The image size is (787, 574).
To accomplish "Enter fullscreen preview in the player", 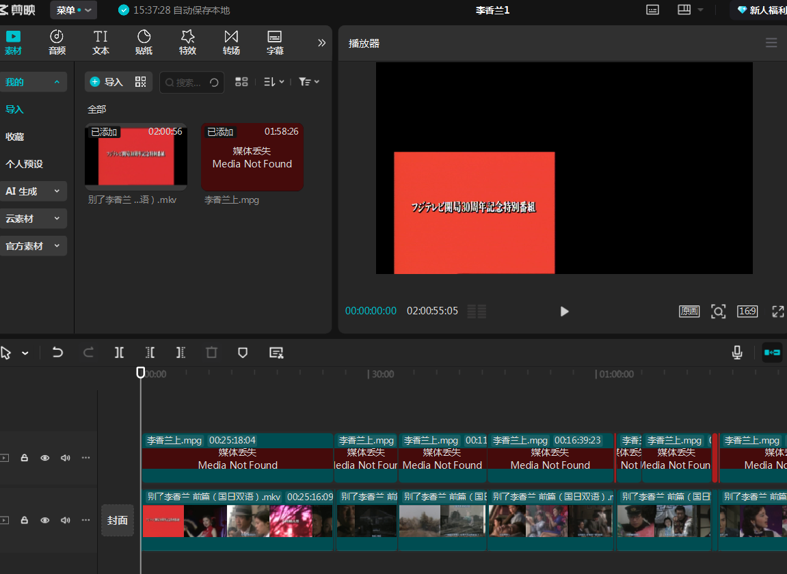I will pos(777,312).
